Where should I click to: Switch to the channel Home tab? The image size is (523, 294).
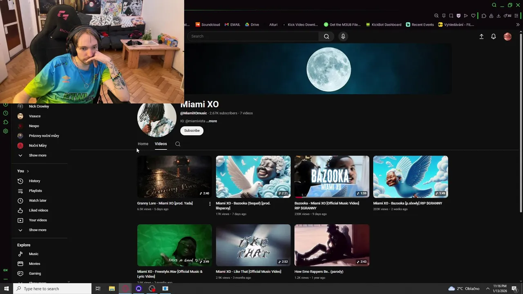[143, 144]
